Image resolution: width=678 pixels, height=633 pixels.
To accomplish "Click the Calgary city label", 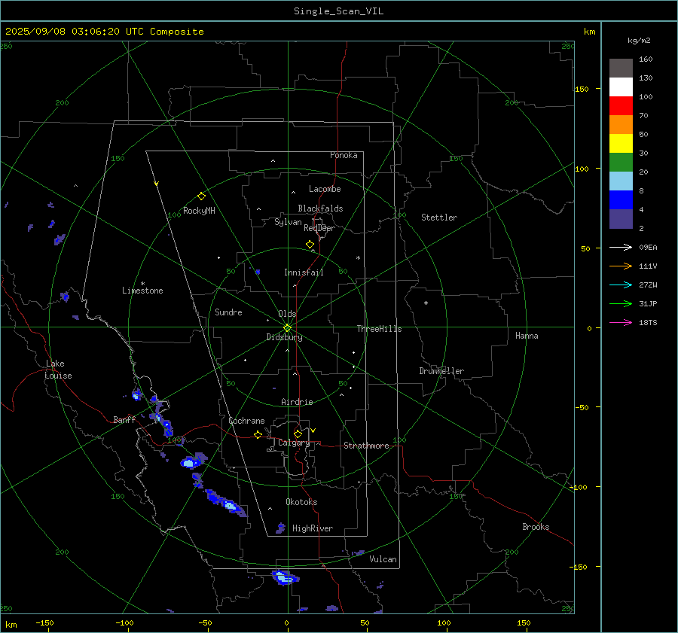I will coord(294,443).
